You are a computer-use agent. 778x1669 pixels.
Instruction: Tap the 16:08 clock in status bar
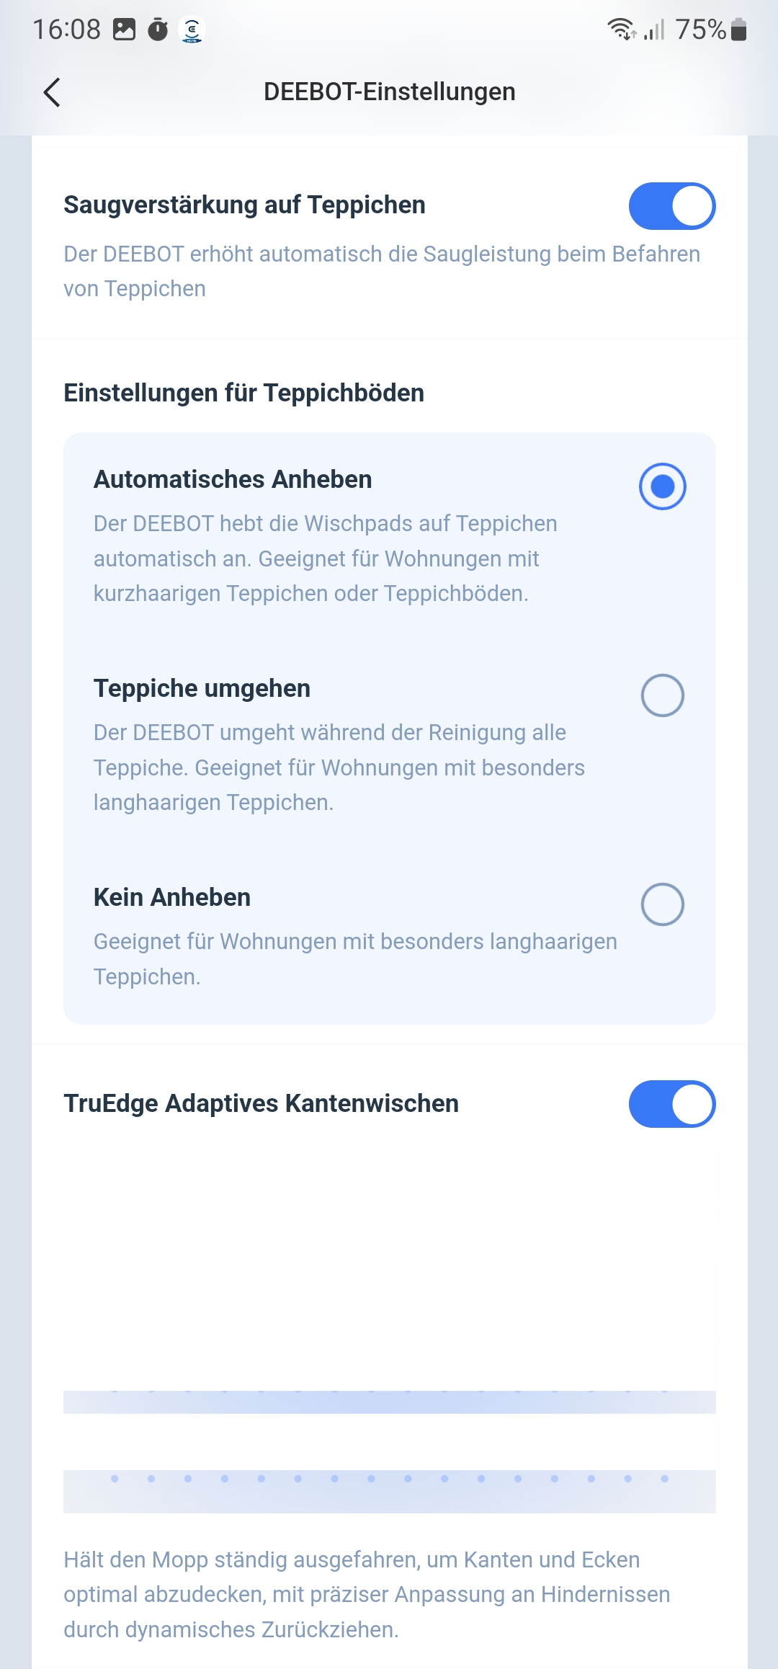[x=66, y=30]
